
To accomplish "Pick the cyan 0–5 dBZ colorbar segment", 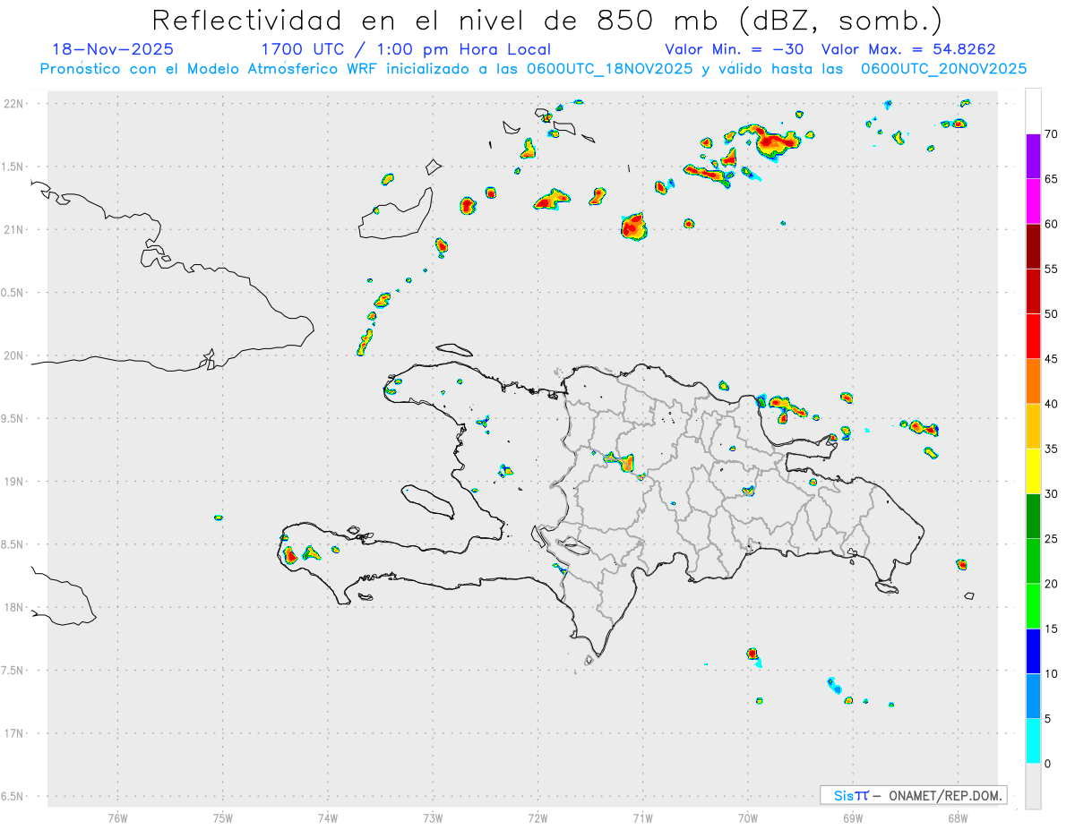I will point(1033,741).
